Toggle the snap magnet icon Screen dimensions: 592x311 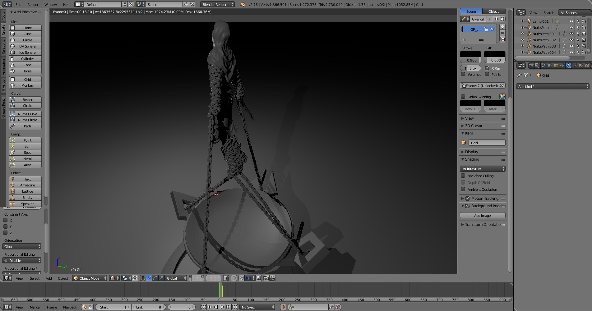(x=241, y=278)
